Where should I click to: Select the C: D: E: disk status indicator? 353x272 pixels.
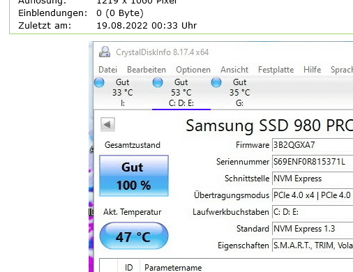(x=158, y=82)
